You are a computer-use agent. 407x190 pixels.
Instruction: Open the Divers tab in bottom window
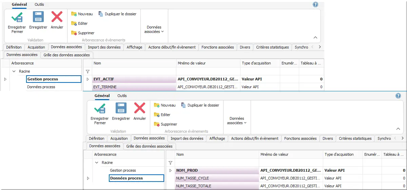click(328, 138)
